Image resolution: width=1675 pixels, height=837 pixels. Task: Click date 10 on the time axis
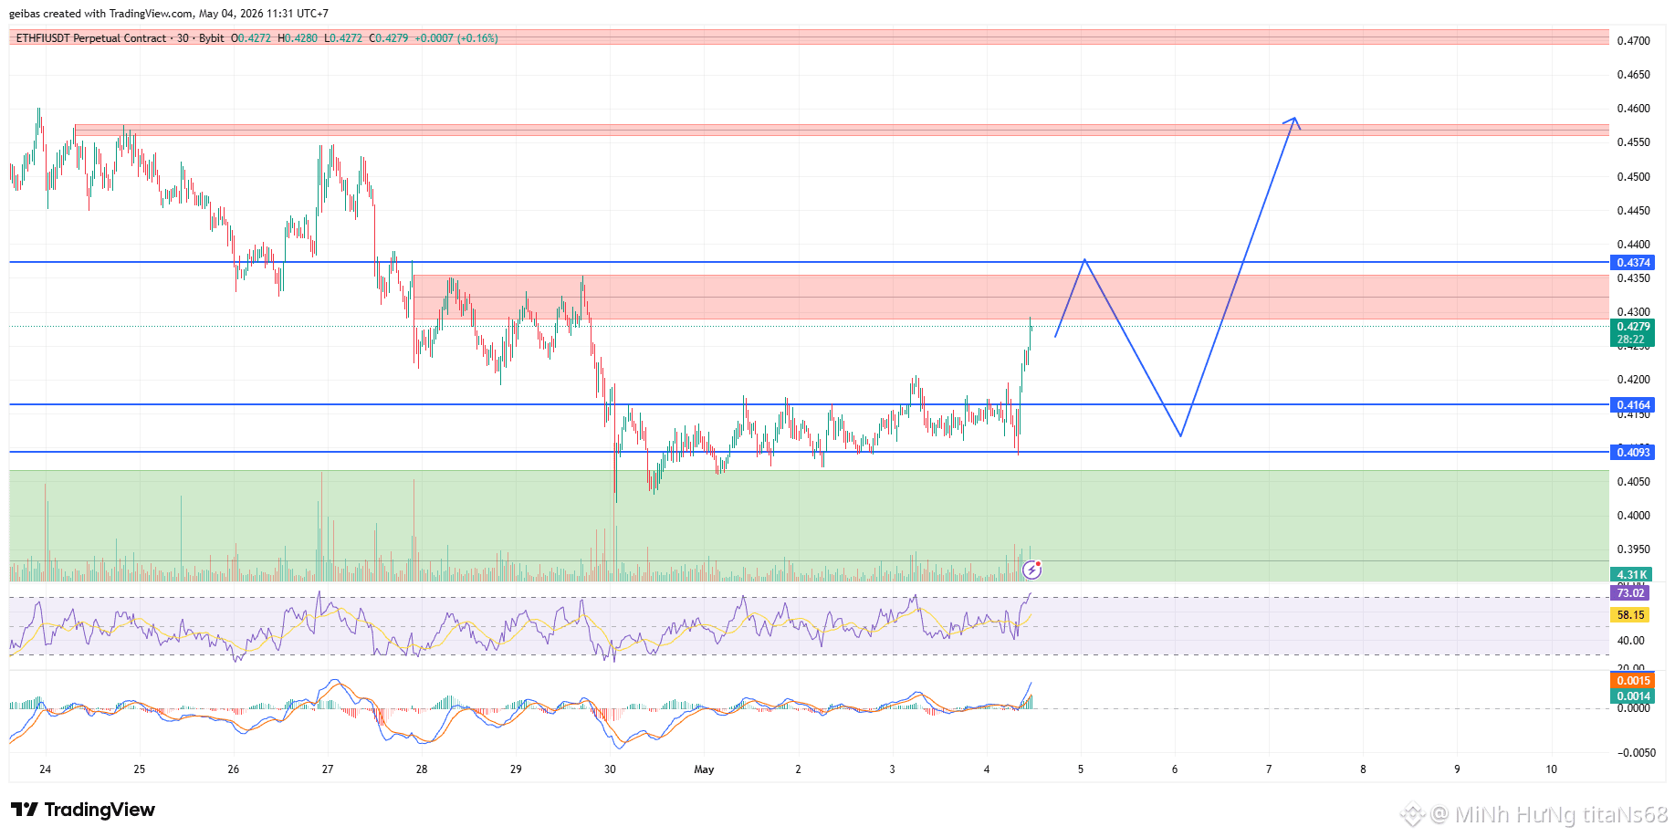1551,769
